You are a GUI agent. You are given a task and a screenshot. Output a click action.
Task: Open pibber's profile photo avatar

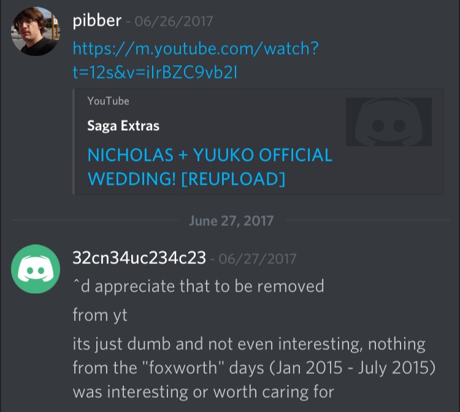(36, 31)
